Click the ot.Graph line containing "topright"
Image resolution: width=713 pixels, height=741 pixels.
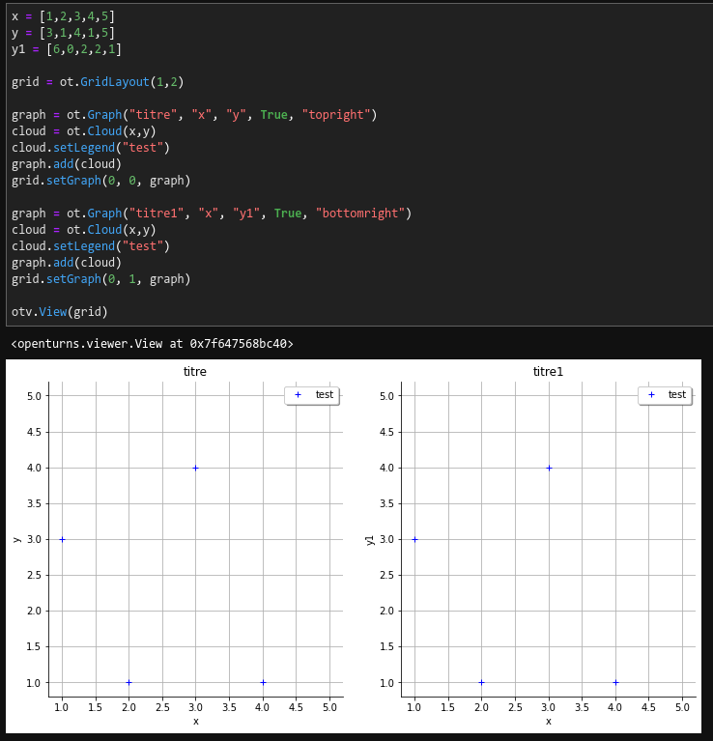194,115
